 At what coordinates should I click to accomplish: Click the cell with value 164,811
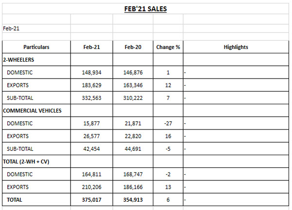91,174
